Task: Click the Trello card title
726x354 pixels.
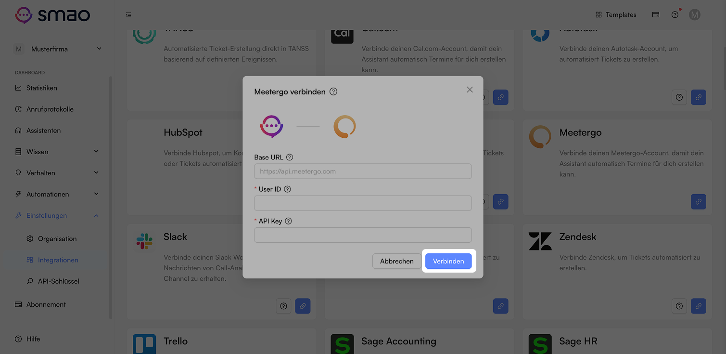Action: 176,341
